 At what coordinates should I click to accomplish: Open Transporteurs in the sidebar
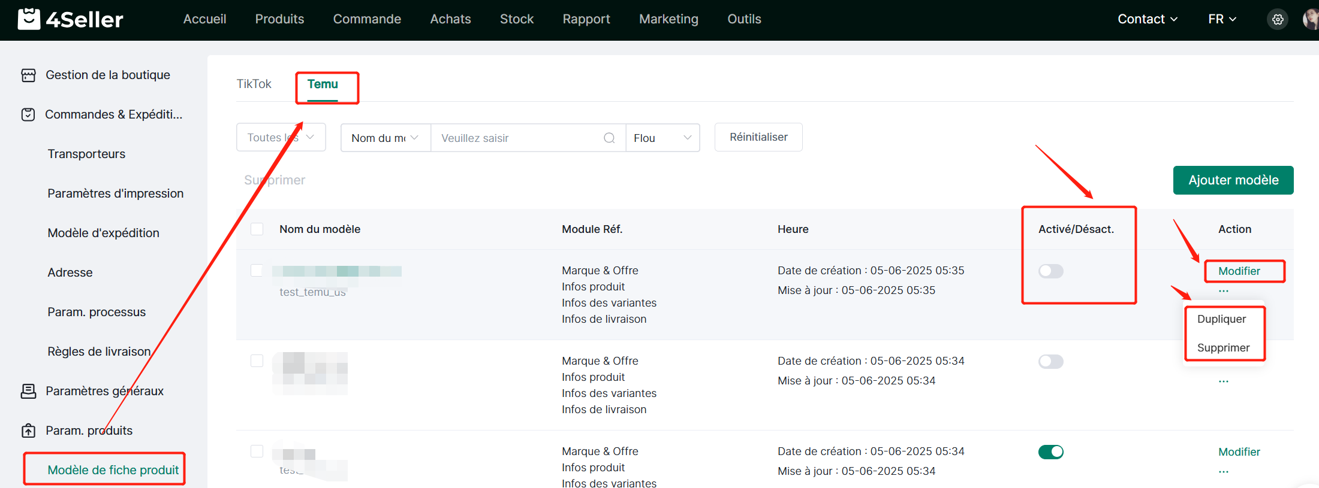86,154
